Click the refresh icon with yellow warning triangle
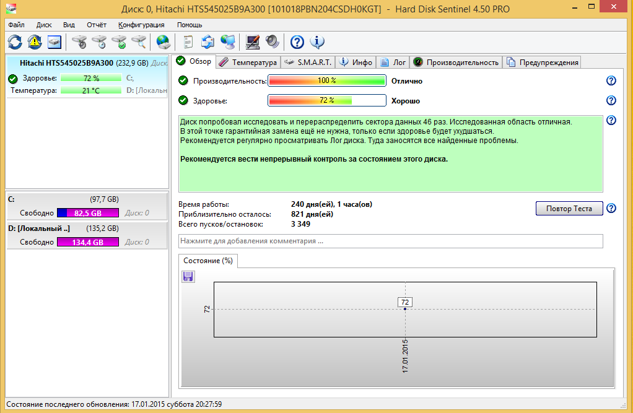633x413 pixels. pos(35,42)
